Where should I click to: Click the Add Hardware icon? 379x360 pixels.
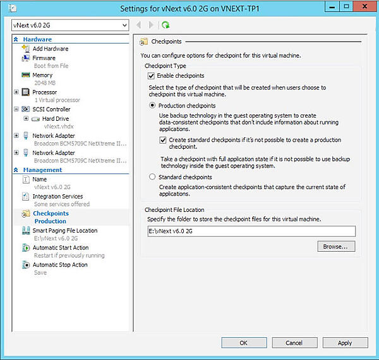[26, 49]
